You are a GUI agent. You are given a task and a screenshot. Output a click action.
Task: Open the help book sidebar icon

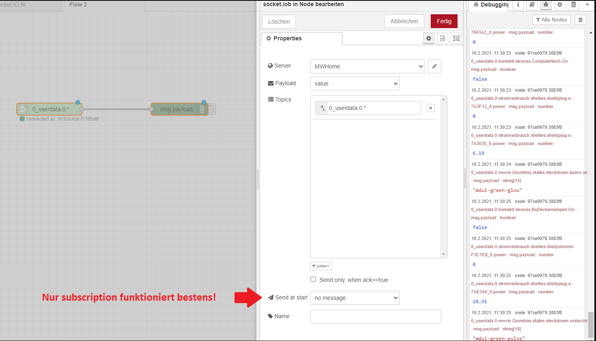(x=532, y=5)
